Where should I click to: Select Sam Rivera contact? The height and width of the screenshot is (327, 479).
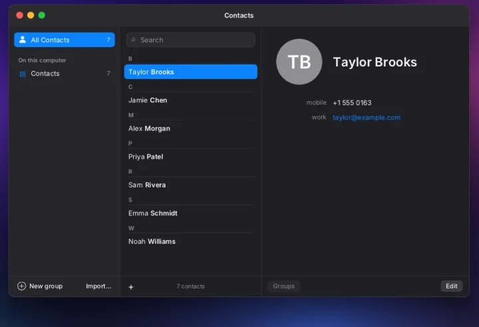(191, 185)
